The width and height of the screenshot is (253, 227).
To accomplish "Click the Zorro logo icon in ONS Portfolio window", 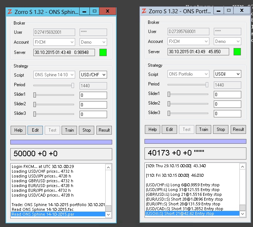I will coord(144,11).
